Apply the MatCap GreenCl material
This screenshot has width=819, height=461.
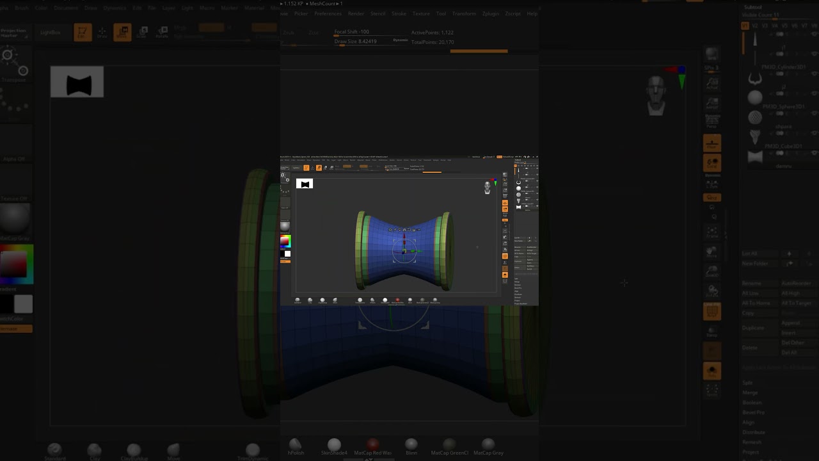[x=450, y=446]
